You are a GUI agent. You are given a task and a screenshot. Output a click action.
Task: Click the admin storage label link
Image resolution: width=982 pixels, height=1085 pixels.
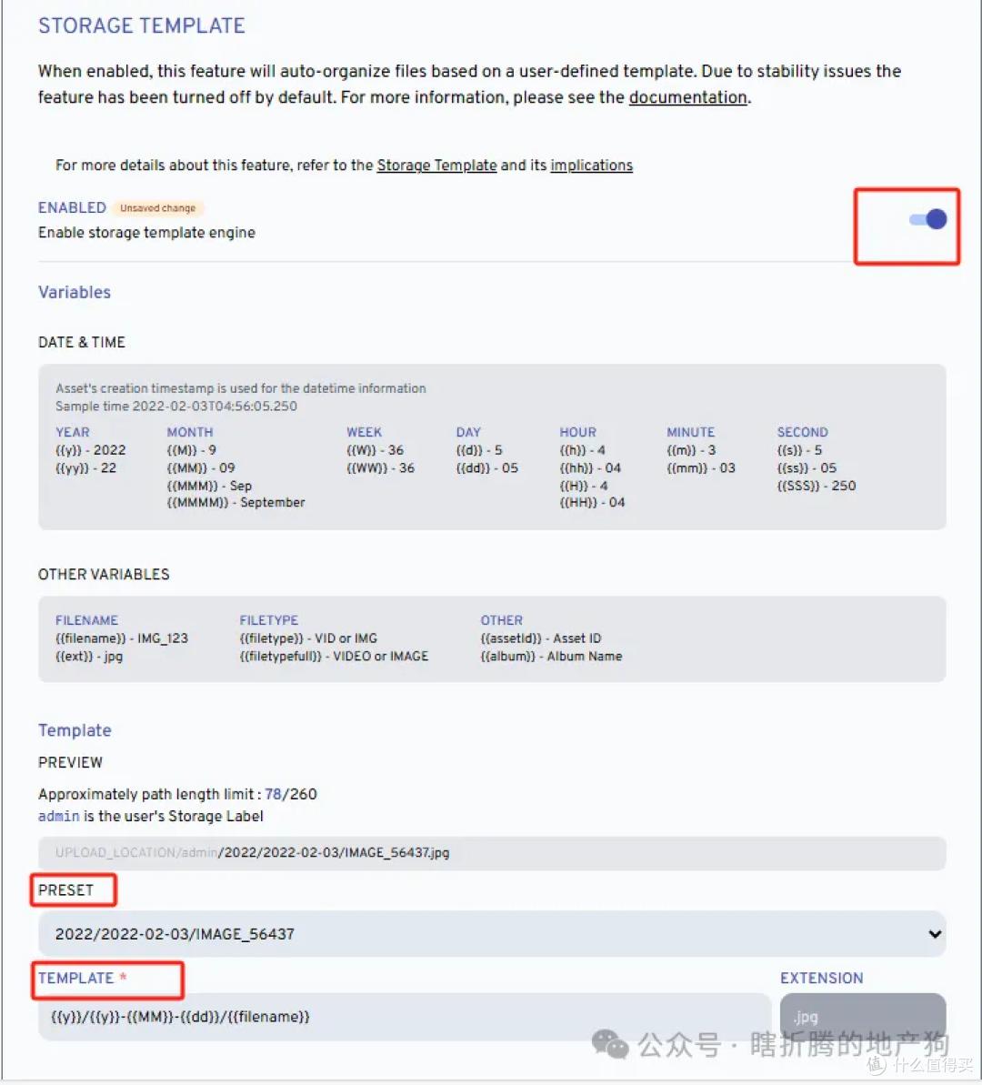point(58,816)
